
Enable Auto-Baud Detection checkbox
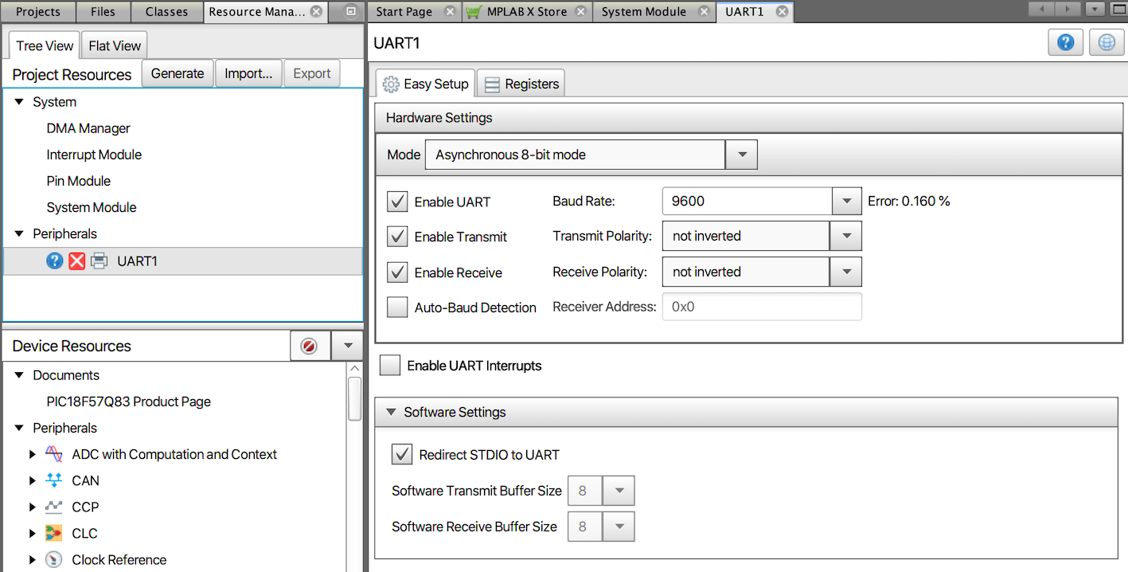[397, 308]
